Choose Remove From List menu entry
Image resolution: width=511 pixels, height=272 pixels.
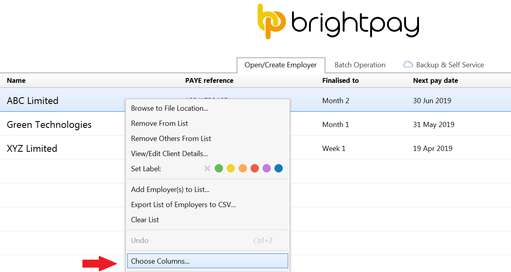click(208, 123)
